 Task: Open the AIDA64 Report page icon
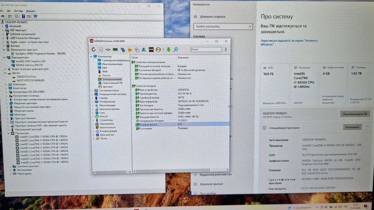click(101, 50)
